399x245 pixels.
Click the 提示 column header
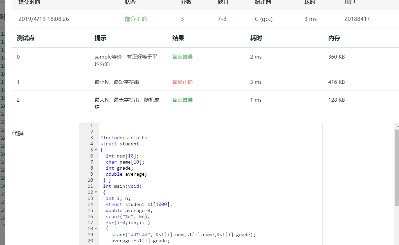coord(100,38)
